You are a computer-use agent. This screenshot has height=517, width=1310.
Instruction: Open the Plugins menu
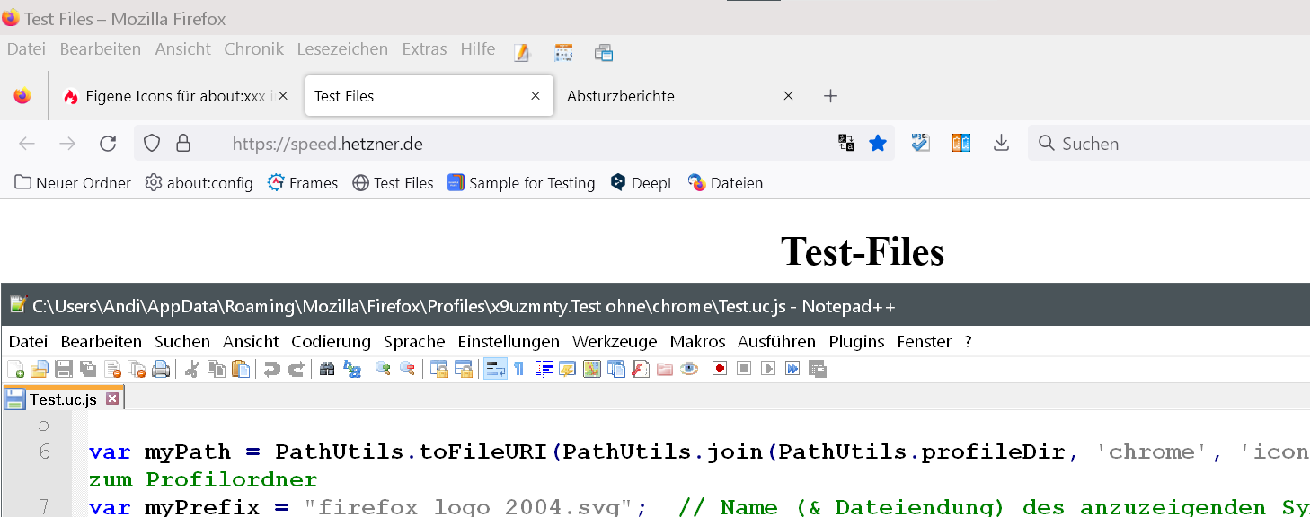coord(857,341)
